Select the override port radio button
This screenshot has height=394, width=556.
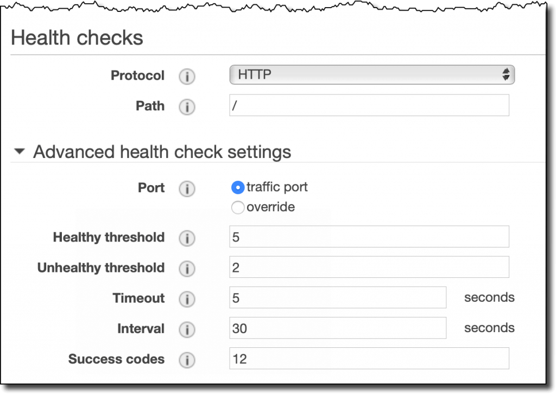pyautogui.click(x=238, y=207)
